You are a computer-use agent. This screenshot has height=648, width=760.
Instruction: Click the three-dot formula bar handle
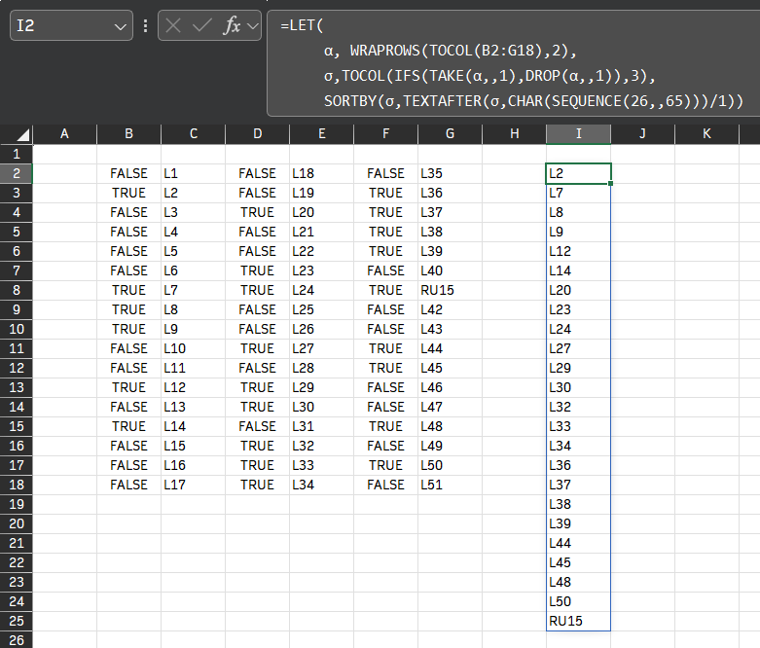point(145,25)
